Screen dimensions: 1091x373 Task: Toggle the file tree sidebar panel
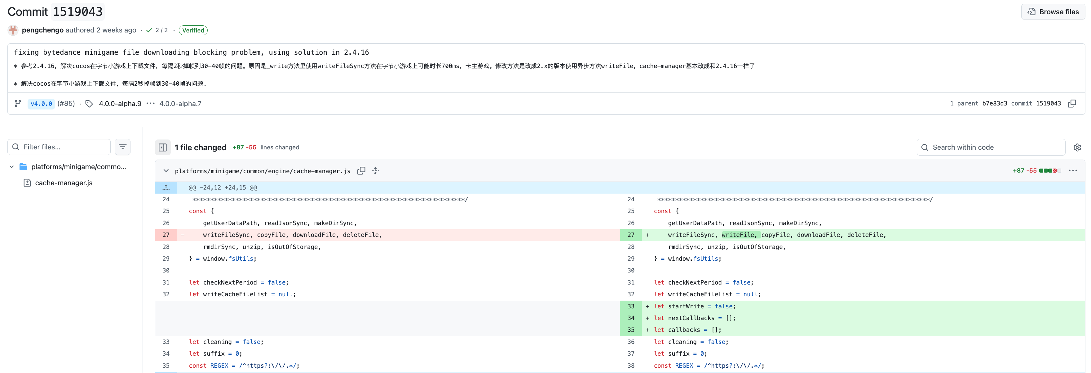(163, 148)
